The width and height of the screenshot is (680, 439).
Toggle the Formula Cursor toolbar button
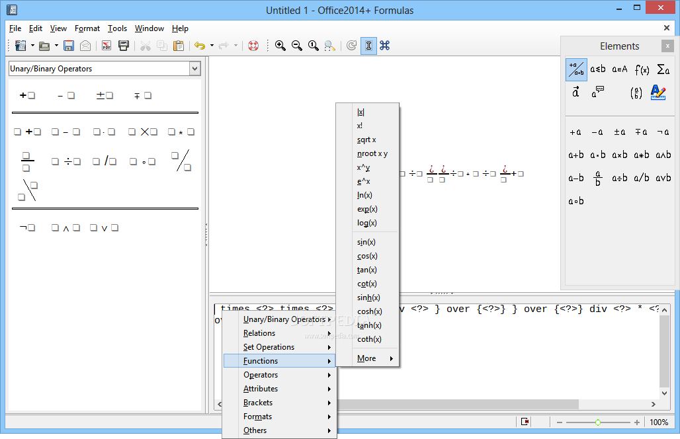pyautogui.click(x=368, y=46)
